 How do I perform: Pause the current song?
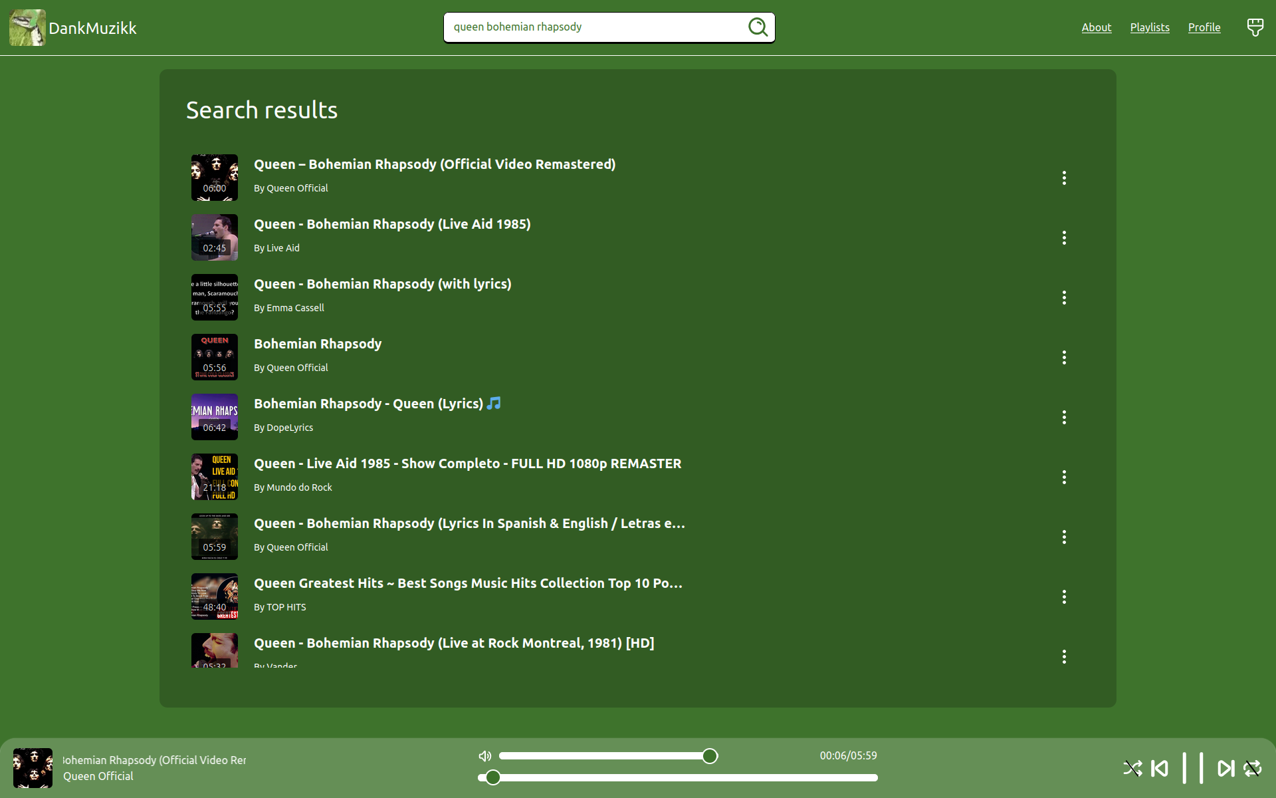[x=1193, y=768]
